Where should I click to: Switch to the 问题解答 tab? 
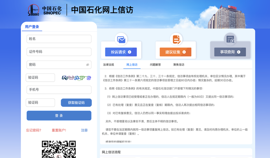[x=155, y=65]
